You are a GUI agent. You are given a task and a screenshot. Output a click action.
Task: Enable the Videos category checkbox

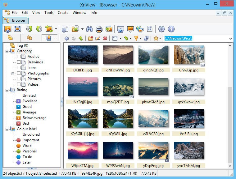[19, 84]
